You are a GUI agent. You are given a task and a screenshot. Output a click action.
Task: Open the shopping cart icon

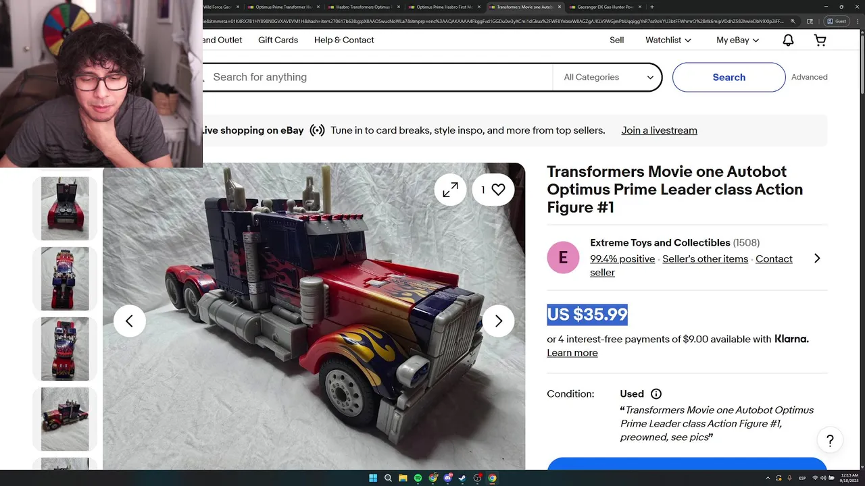pyautogui.click(x=820, y=40)
